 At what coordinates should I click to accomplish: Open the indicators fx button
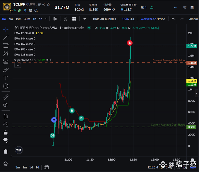[x=66, y=19]
